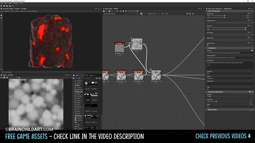Open the Mode dropdown in Instance Parameters
255x143 pixels.
click(x=230, y=106)
